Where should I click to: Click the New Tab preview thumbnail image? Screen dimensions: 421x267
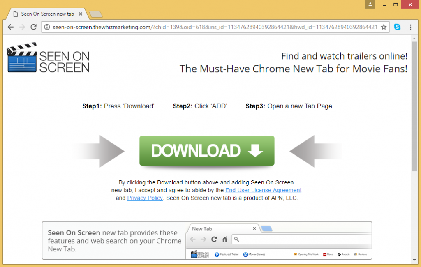point(279,241)
